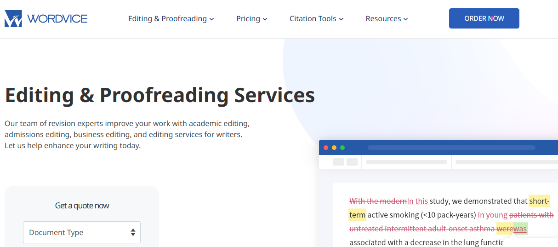Open the Pricing navigation menu
This screenshot has height=247, width=558.
248,19
